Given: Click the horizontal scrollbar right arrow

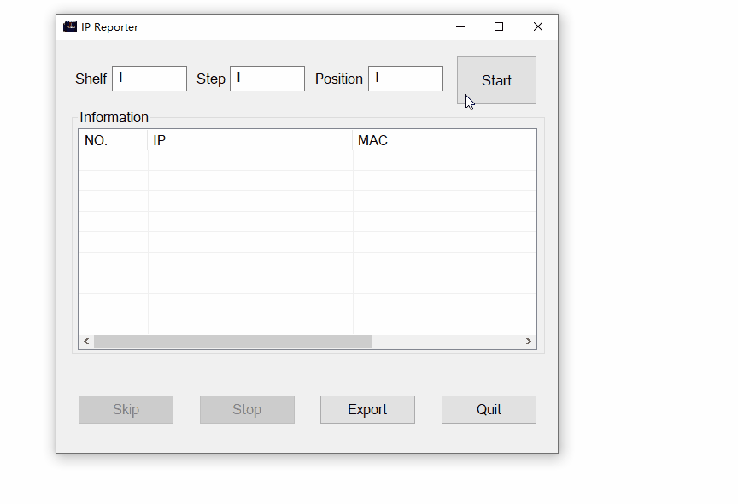Looking at the screenshot, I should (529, 341).
